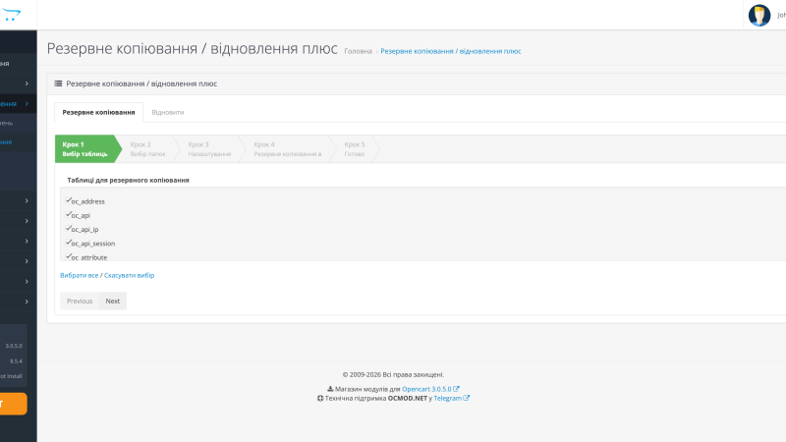The image size is (786, 442).
Task: Select wizard step Крок 1 Вибір таблиць
Action: click(88, 149)
